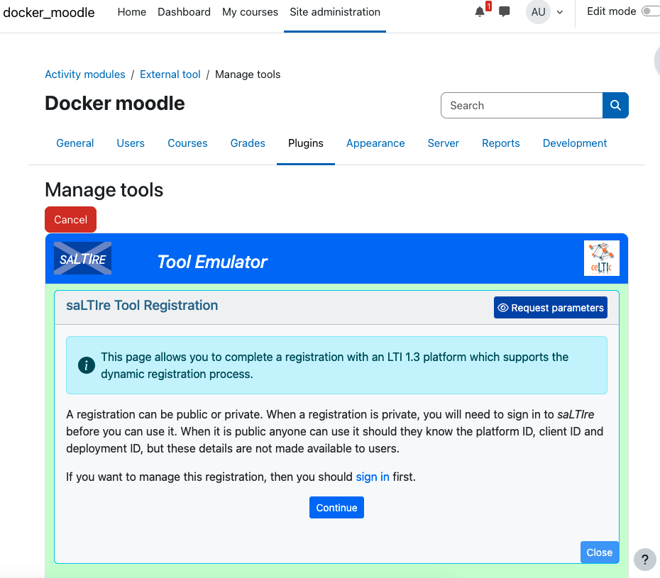Switch to the General tab
660x578 pixels.
75,143
